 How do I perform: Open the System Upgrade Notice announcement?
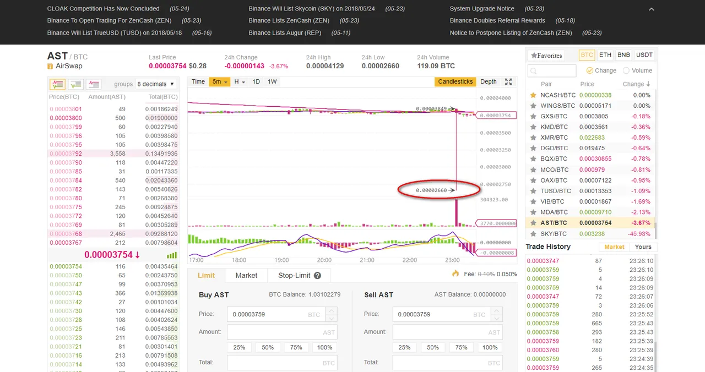click(482, 9)
